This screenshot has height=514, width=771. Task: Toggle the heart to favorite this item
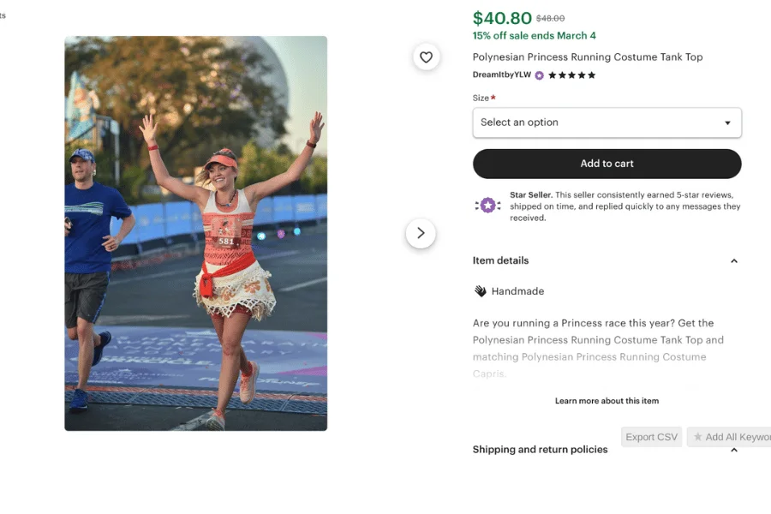pos(426,57)
